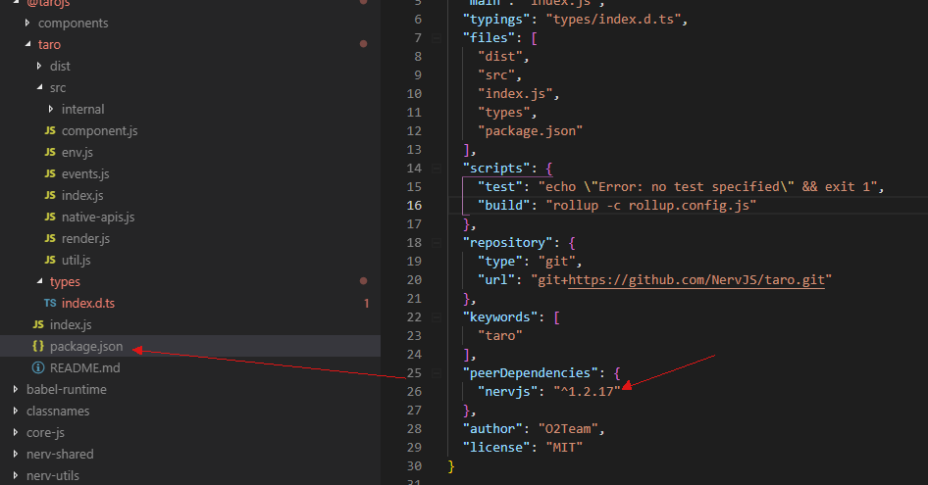928x485 pixels.
Task: Open README.md file
Action: [84, 367]
